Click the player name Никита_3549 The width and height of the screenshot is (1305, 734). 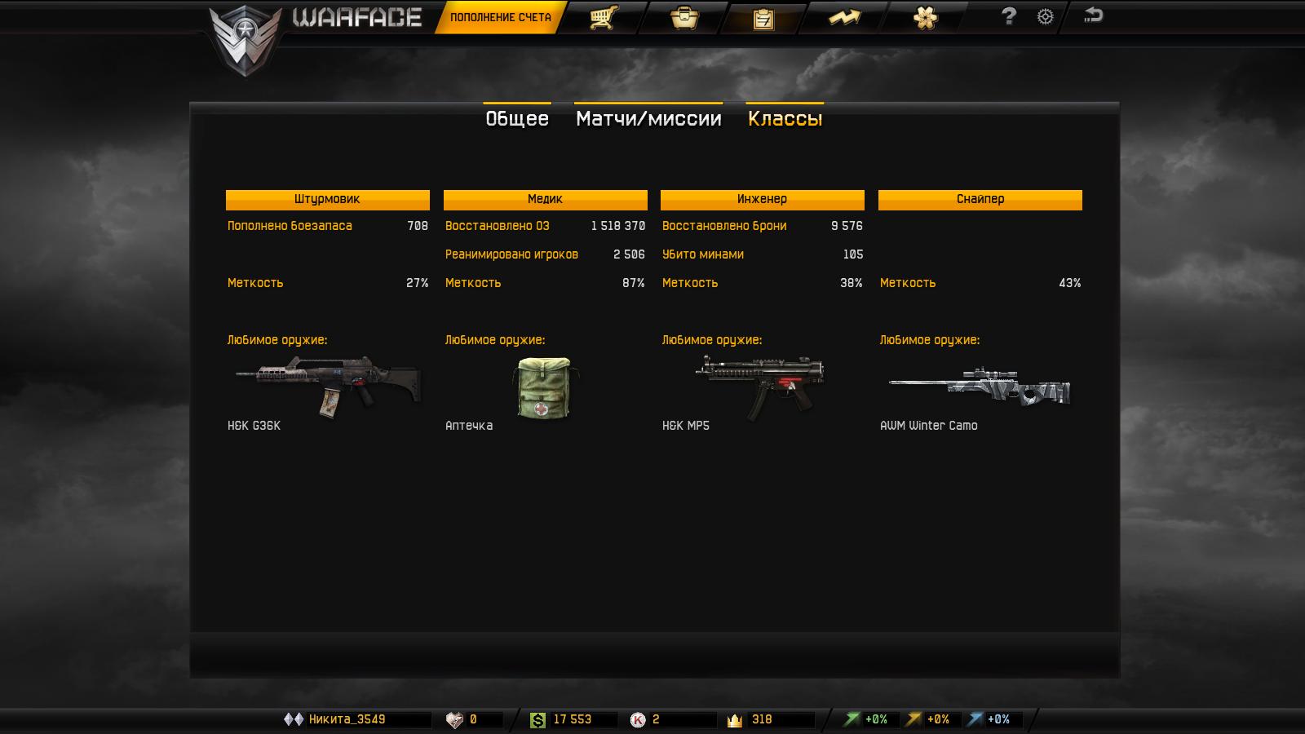tap(347, 719)
